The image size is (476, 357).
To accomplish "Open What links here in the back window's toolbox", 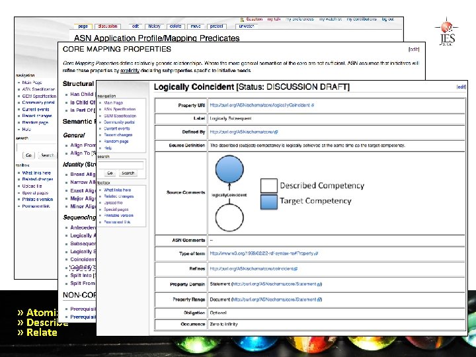I will click(x=36, y=173).
